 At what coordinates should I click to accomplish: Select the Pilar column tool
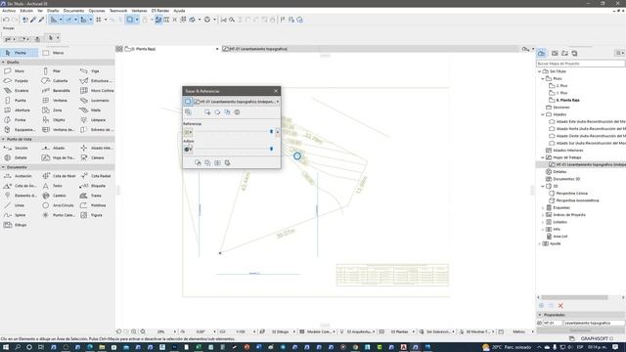coord(57,71)
